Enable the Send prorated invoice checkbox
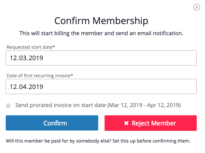 [x=8, y=105]
